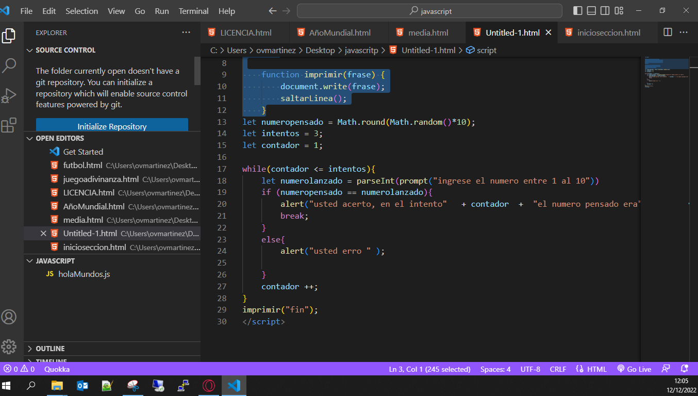Screen dimensions: 698x396
Task: Toggle the primary side bar layout icon
Action: [578, 11]
